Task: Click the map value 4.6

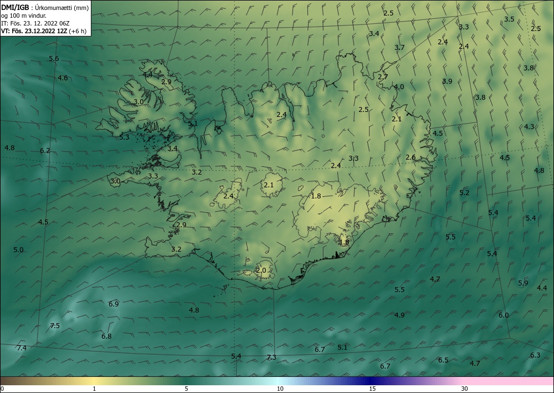Action: click(63, 78)
